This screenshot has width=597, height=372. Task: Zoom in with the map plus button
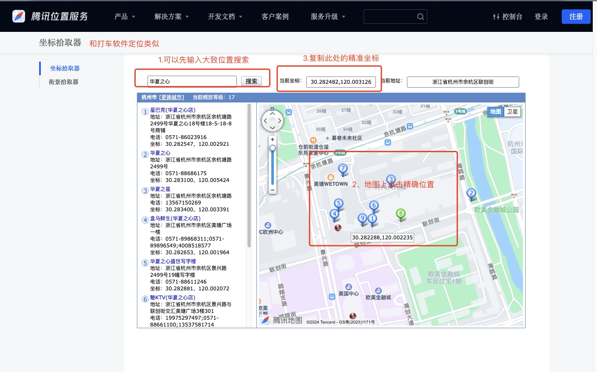[x=273, y=139]
